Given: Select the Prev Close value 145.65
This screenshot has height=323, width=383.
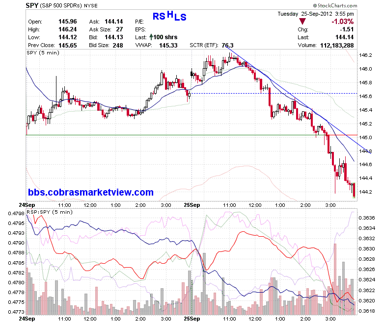Looking at the screenshot, I should 67,46.
